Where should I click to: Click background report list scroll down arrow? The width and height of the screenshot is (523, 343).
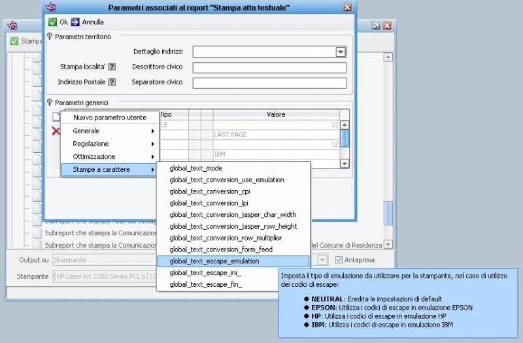[x=388, y=244]
